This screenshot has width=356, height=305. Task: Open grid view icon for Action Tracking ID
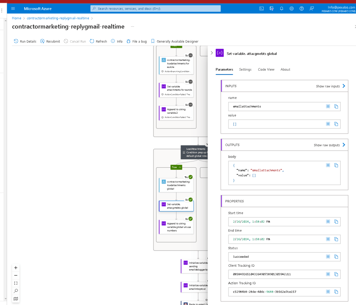[328, 291]
